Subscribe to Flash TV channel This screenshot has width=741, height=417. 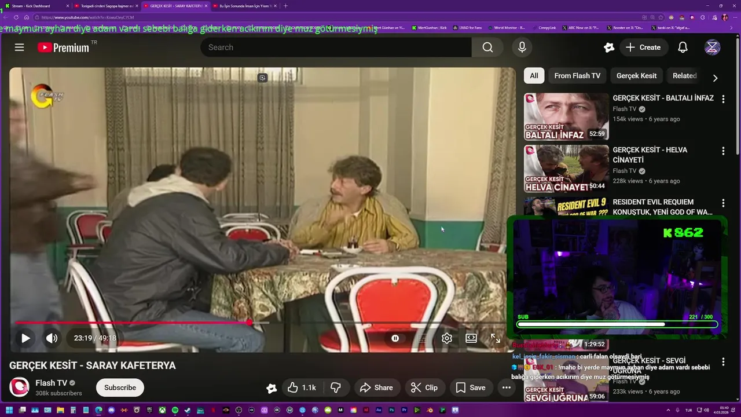(120, 387)
